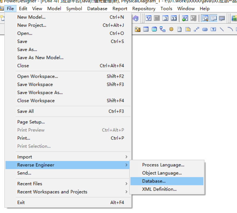This screenshot has height=213, width=237.
Task: Click the File menu in menu bar
Action: click(10, 9)
